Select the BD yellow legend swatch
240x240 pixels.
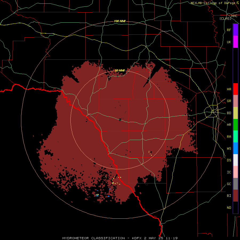[235, 113]
